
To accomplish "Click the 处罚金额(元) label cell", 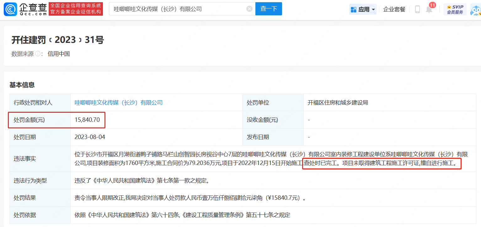I will pyautogui.click(x=40, y=120).
